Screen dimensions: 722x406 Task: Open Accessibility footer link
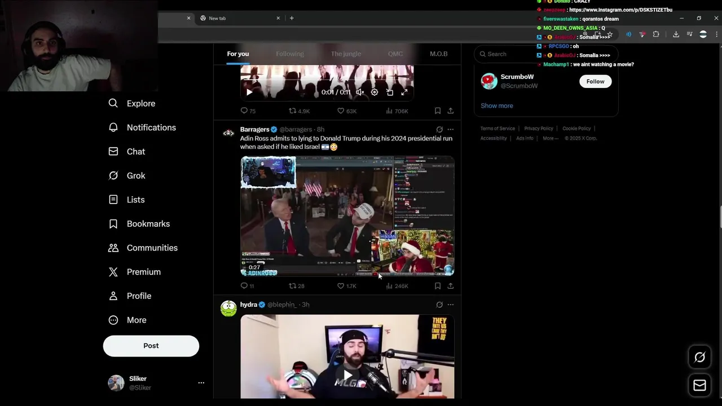pyautogui.click(x=494, y=138)
